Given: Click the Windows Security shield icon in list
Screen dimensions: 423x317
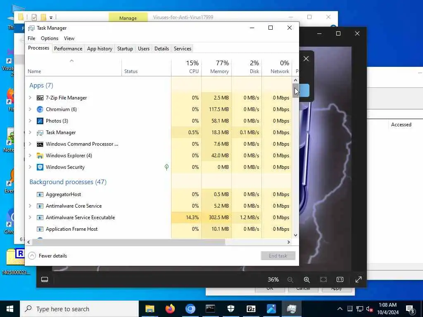Looking at the screenshot, I should point(40,168).
